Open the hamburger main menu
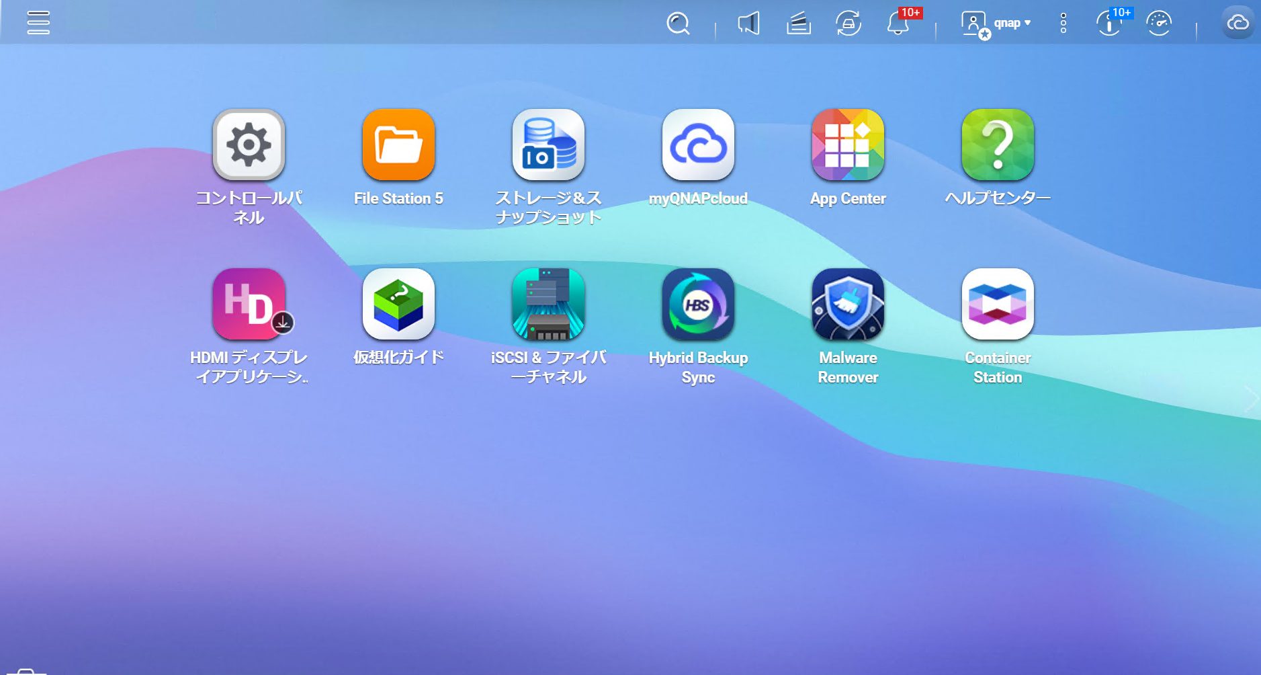 click(x=38, y=23)
